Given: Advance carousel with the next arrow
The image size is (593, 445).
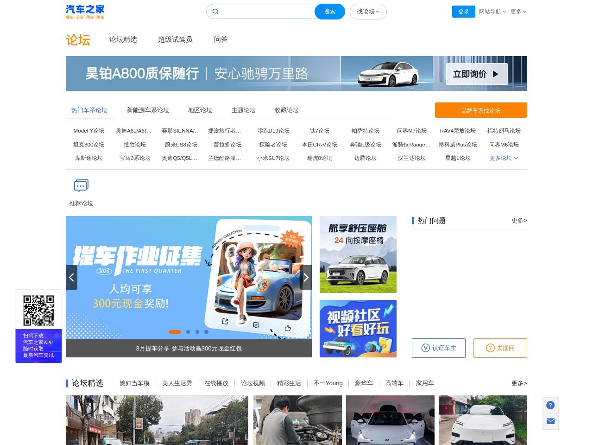Looking at the screenshot, I should coord(306,277).
